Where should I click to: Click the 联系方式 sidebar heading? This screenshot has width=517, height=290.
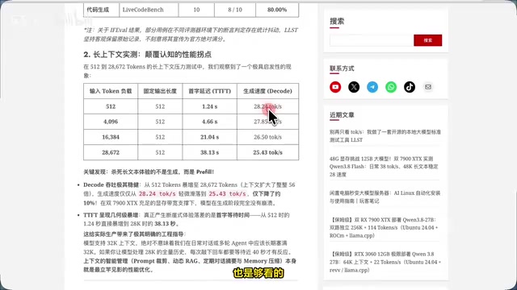coord(342,68)
